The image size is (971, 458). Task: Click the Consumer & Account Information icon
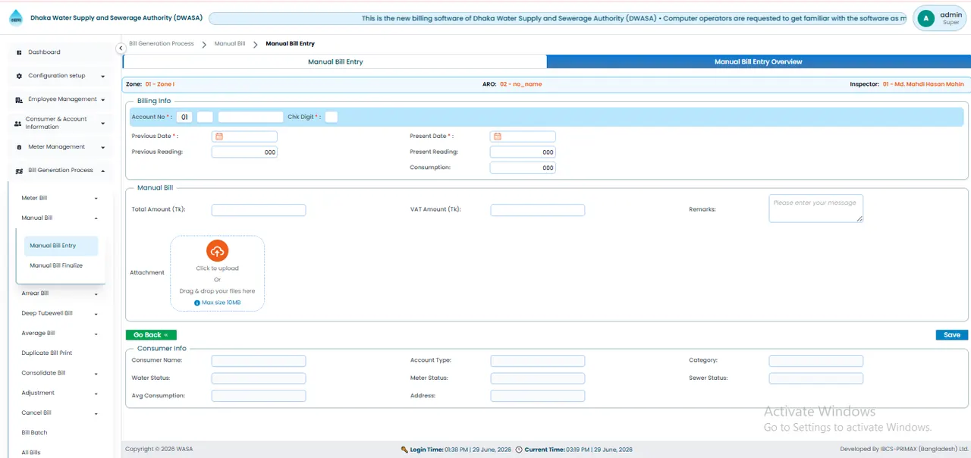18,123
